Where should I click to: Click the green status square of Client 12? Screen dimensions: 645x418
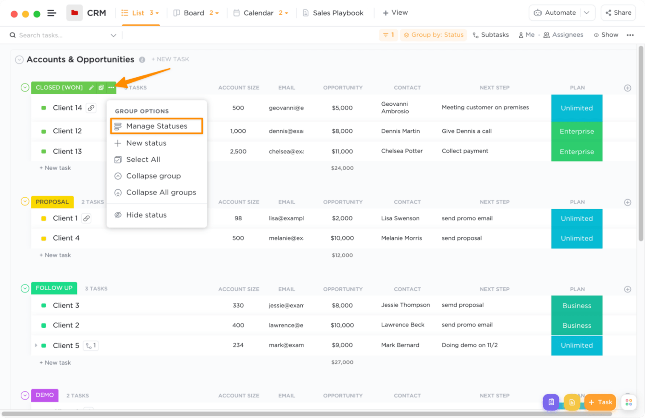44,132
